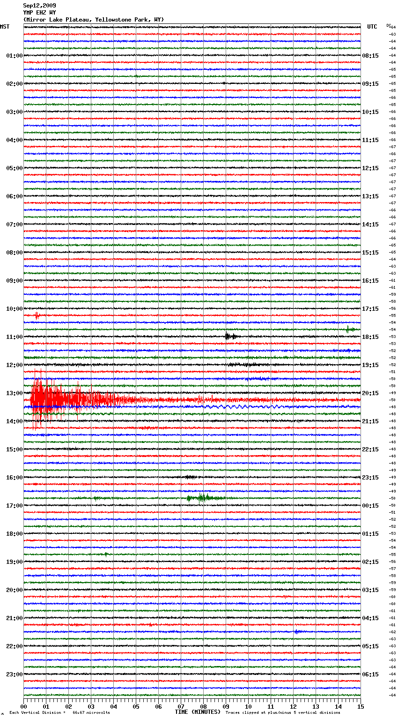
Task: Click the UTC timezone header
Action: (x=372, y=27)
